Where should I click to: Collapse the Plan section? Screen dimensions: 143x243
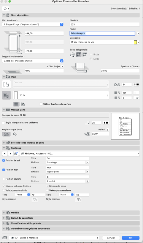[x=4, y=77]
